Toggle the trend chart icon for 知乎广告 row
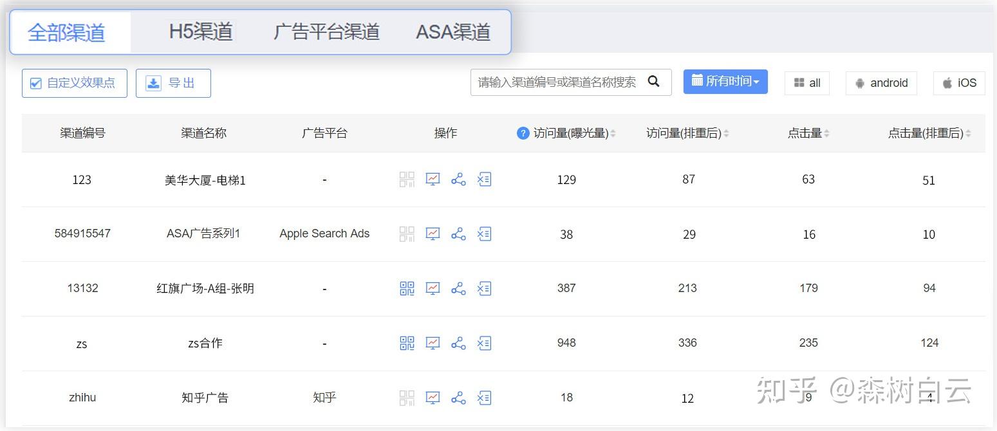The height and width of the screenshot is (431, 997). click(x=432, y=398)
